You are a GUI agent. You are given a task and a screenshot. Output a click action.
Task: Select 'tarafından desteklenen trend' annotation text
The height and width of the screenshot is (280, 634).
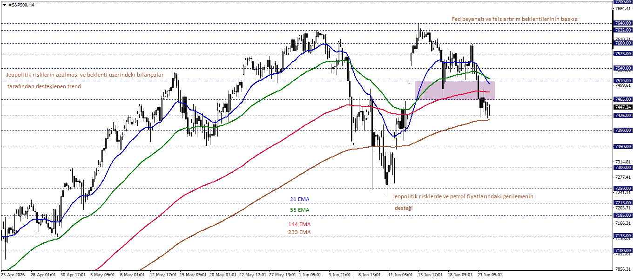point(44,86)
